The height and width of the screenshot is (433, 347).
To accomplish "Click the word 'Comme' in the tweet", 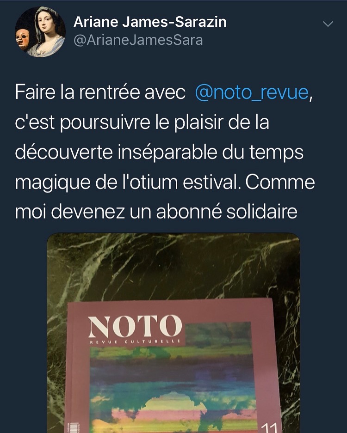I will 280,182.
